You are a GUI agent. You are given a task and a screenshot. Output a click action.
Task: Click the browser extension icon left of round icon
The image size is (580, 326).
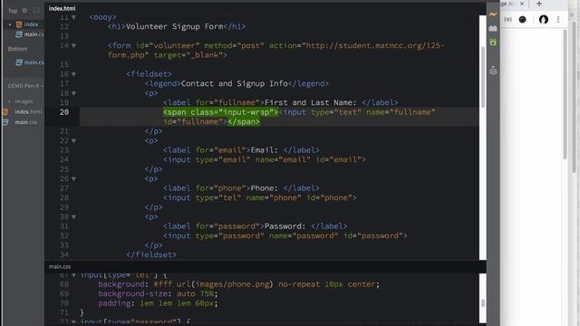(x=507, y=20)
